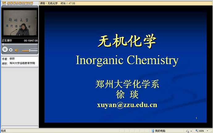213x133 pixels.
Task: Stop the lecture video playback
Action: tap(11, 50)
